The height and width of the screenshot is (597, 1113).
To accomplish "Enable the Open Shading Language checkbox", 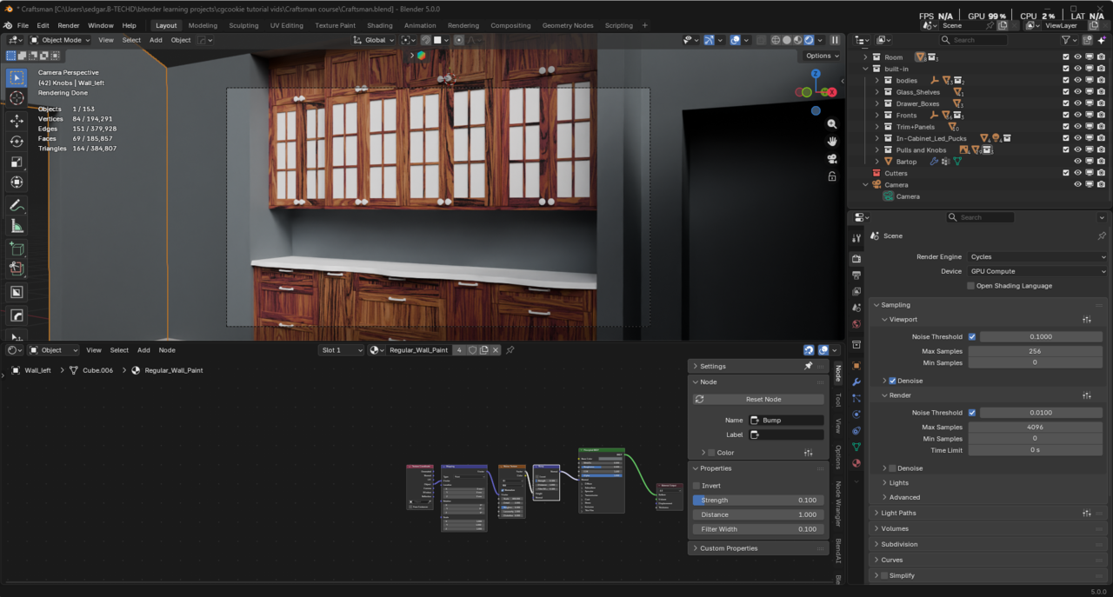I will [971, 286].
